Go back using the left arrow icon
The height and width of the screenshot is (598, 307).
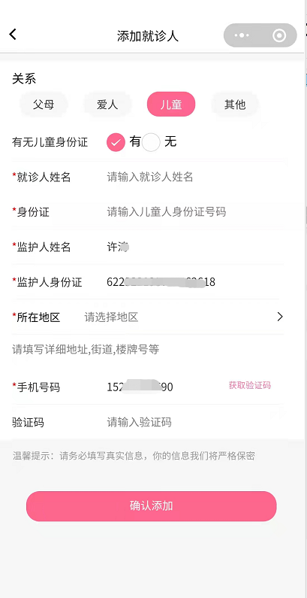[13, 35]
